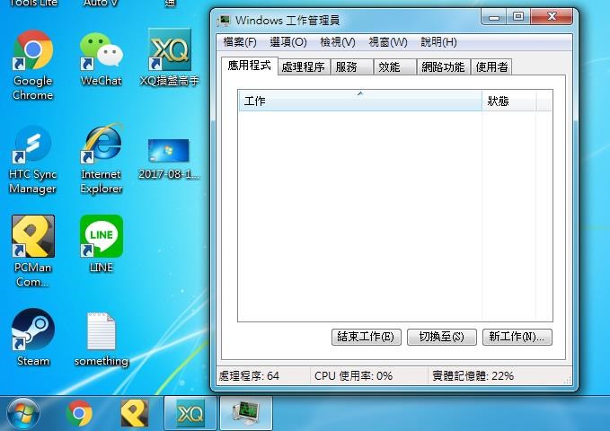The image size is (610, 431).
Task: Click the 新工作(N)... button
Action: click(517, 337)
